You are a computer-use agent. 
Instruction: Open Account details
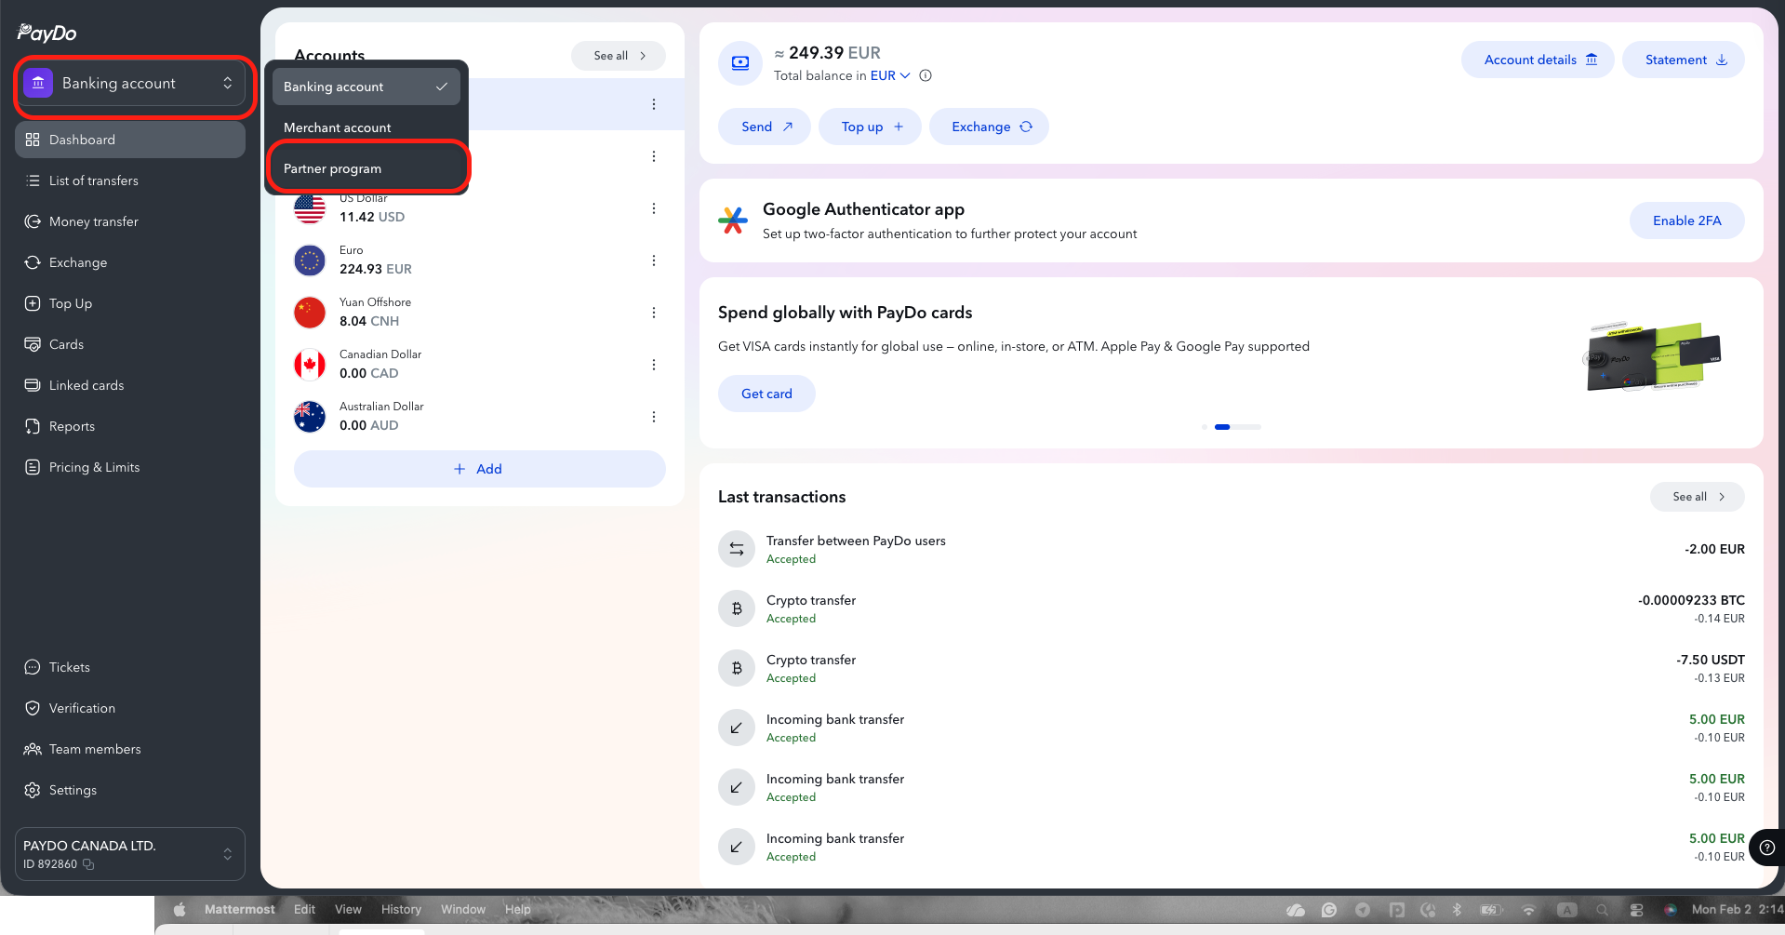[x=1539, y=60]
